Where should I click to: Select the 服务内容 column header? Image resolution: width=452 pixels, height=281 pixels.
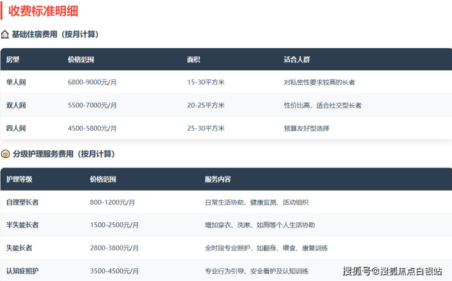coord(217,180)
